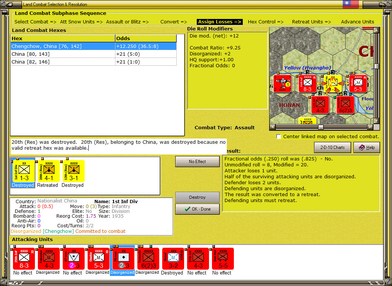
Task: Select the 47 mm 2-3 attacking unit
Action: tap(73, 259)
